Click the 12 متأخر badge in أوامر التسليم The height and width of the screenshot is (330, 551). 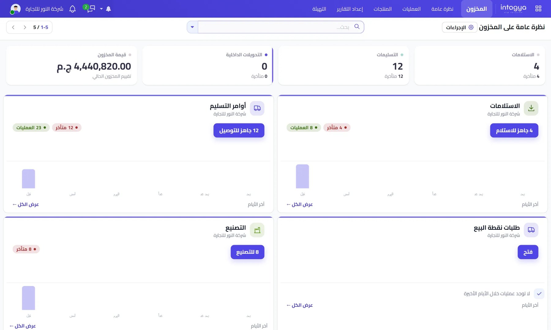tap(67, 127)
